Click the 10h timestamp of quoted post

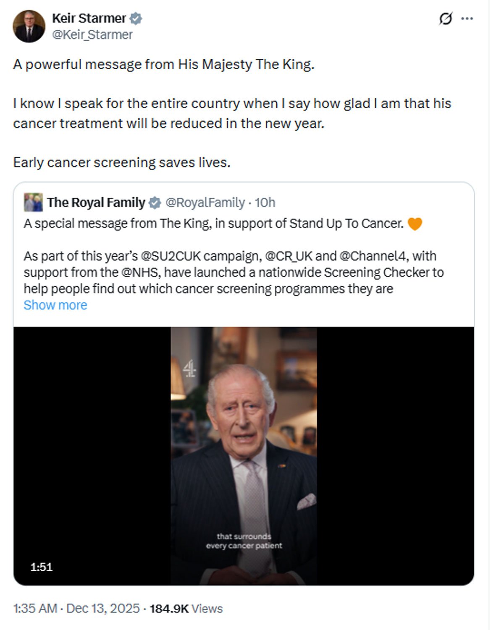click(265, 203)
